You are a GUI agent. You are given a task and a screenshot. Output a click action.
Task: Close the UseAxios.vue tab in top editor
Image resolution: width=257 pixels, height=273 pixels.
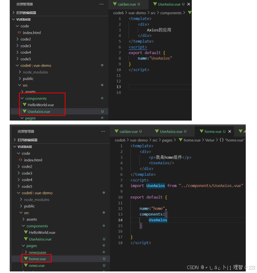pyautogui.click(x=189, y=4)
